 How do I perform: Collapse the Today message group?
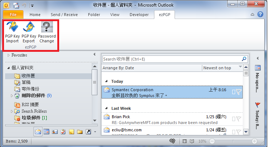click(x=106, y=81)
